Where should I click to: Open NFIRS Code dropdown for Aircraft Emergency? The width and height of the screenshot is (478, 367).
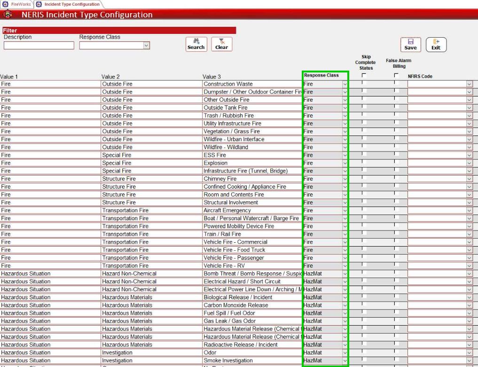469,210
